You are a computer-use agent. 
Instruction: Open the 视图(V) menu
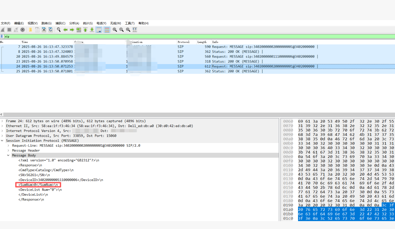click(x=33, y=23)
